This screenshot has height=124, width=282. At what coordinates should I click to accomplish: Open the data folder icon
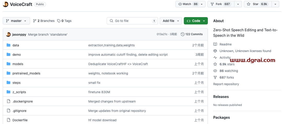(8, 45)
